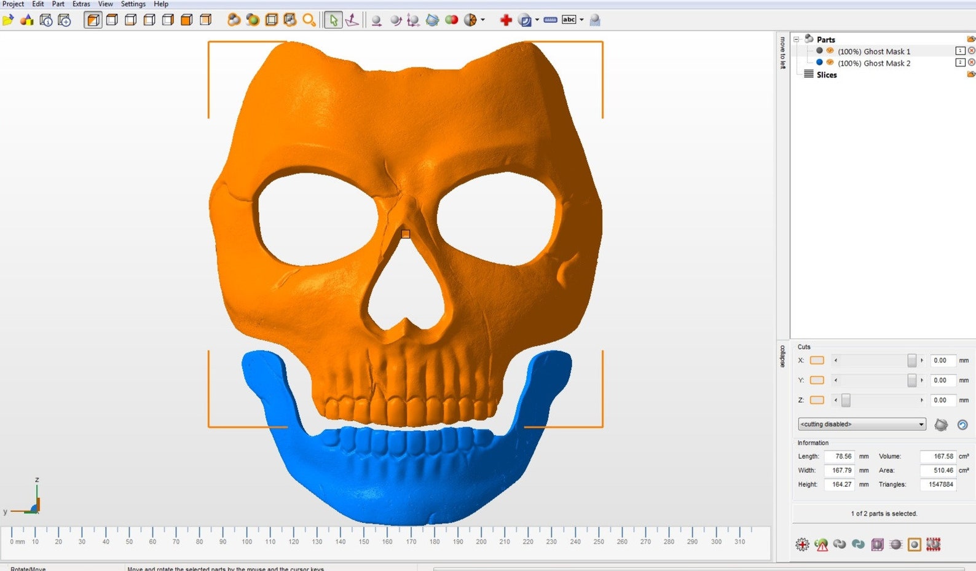The image size is (976, 571).
Task: Activate the orange magnifier zoom tool
Action: point(309,20)
